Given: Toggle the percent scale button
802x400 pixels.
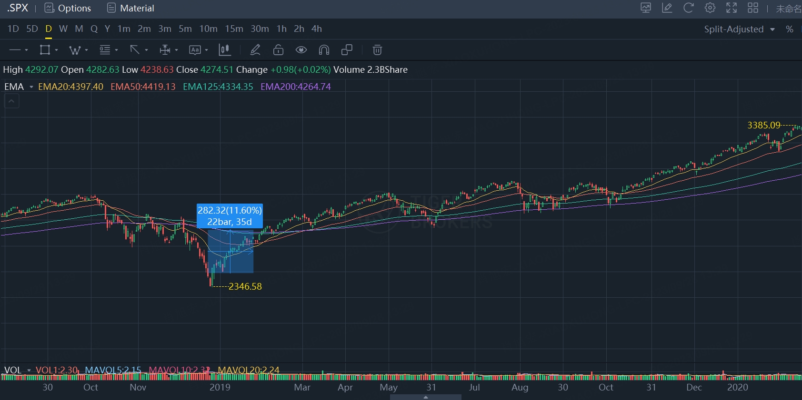Looking at the screenshot, I should (790, 29).
